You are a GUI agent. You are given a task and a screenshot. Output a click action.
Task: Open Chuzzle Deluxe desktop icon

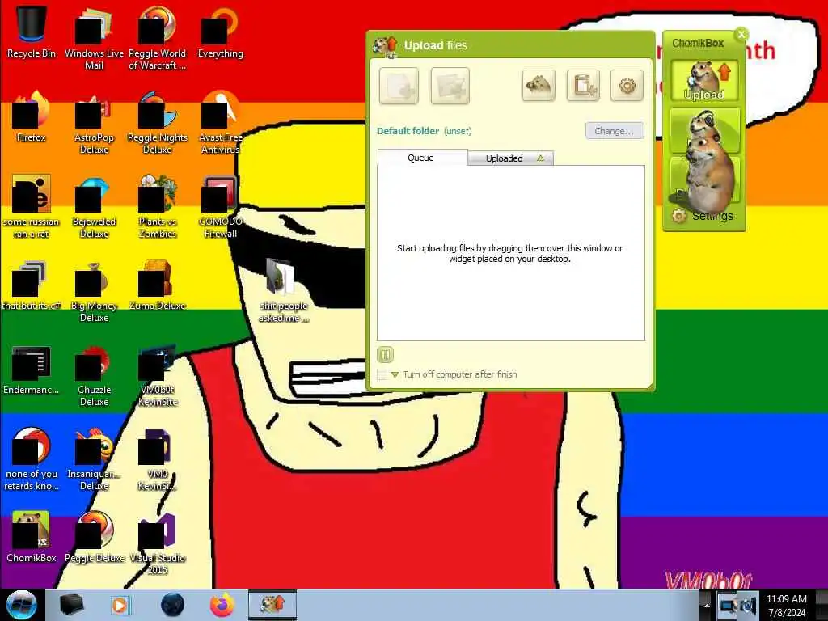pyautogui.click(x=94, y=375)
